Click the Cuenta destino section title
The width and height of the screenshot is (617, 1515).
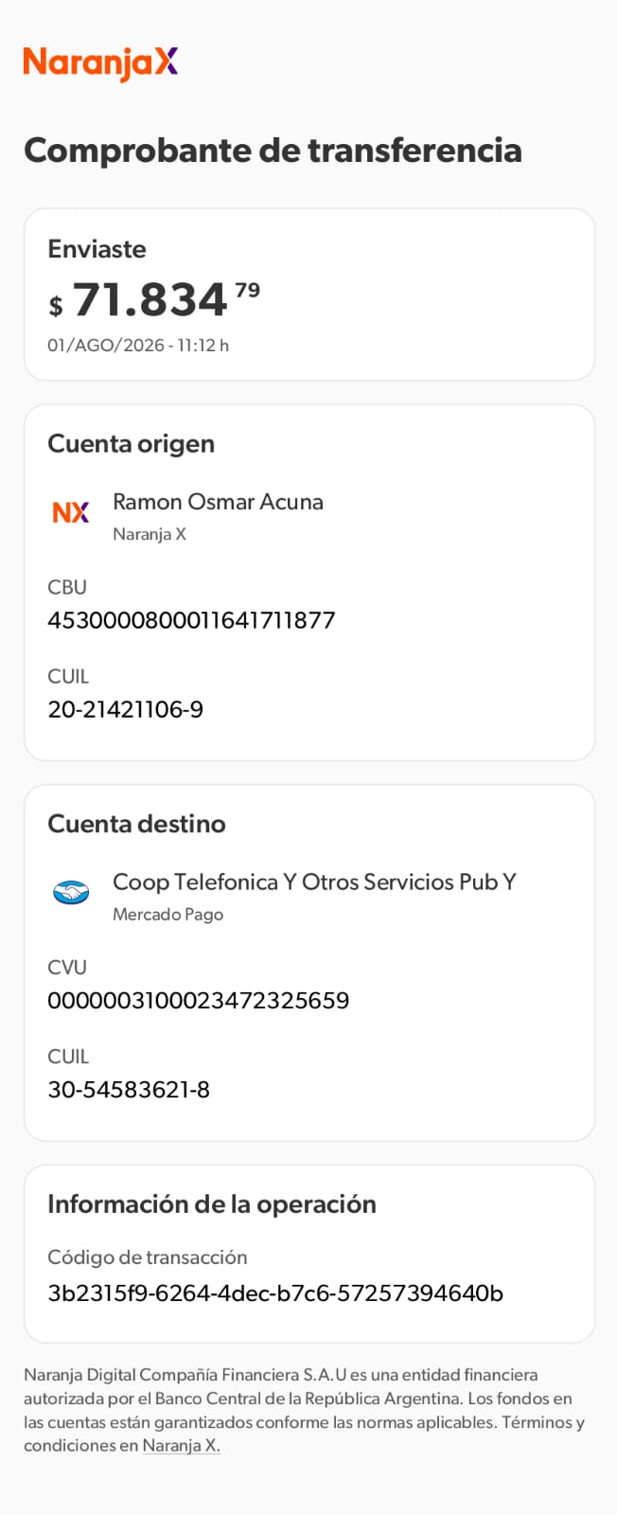[136, 823]
